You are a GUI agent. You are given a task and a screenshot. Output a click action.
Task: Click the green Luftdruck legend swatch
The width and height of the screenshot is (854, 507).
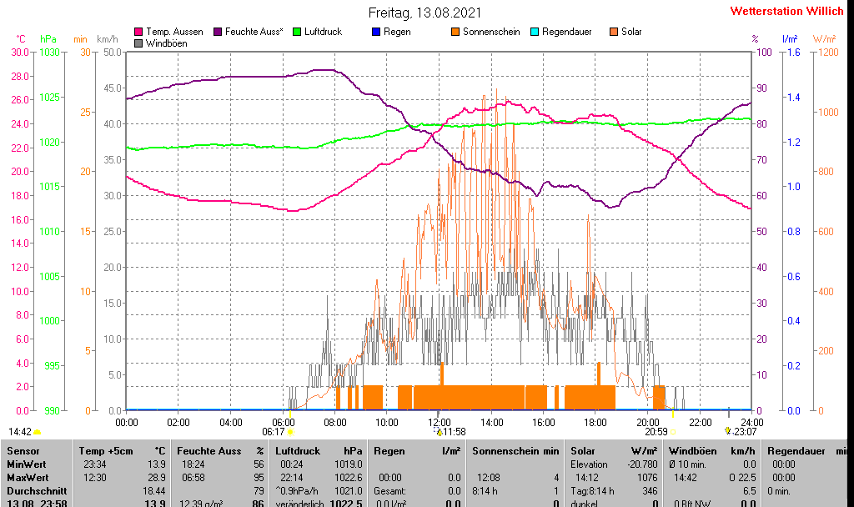coord(297,33)
